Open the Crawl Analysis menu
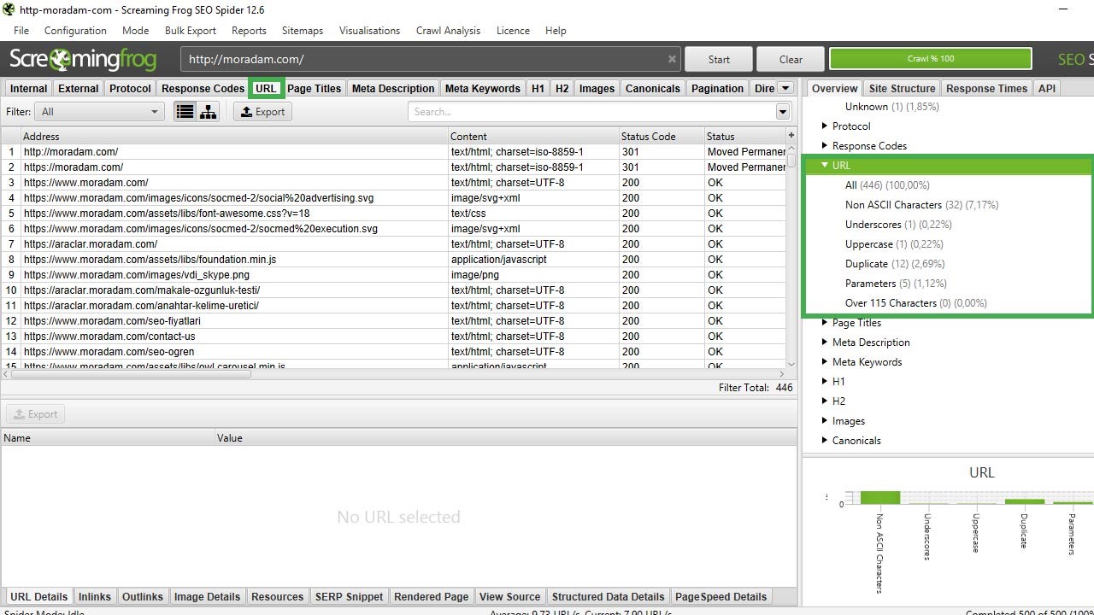 pyautogui.click(x=448, y=30)
